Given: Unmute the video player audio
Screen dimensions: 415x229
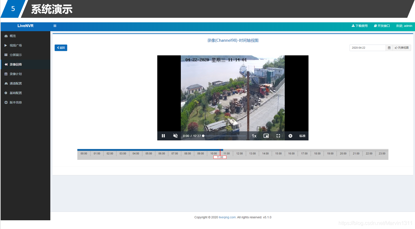Looking at the screenshot, I should [175, 136].
